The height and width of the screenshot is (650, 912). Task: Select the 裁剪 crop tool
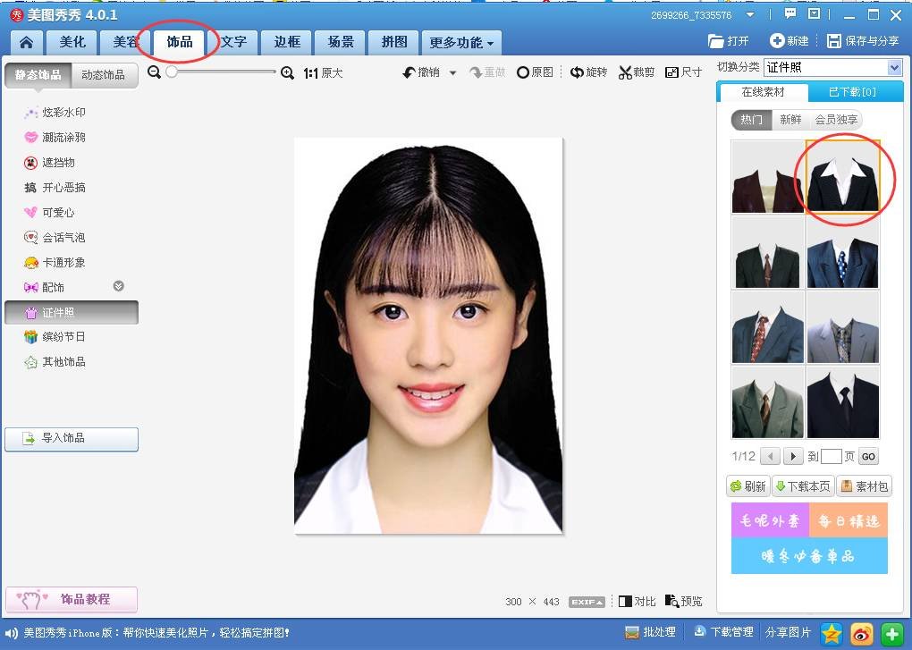[637, 72]
